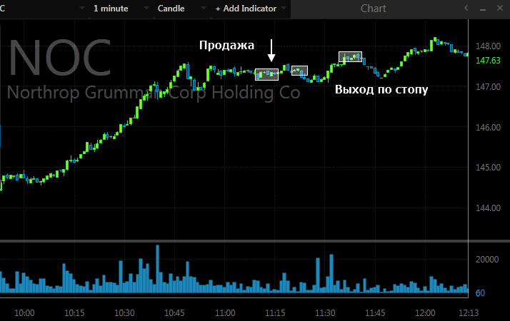Click the blue 60 volume value
Screen dimensions: 510x321
480,293
